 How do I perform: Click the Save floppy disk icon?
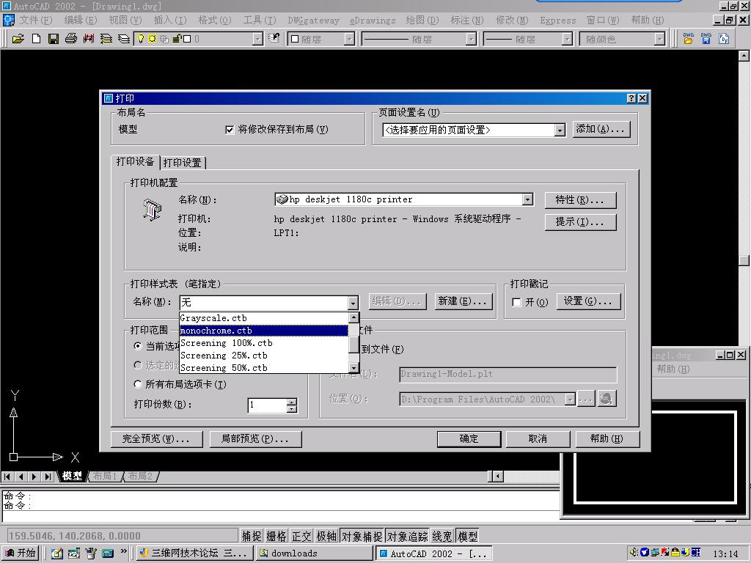click(x=53, y=39)
